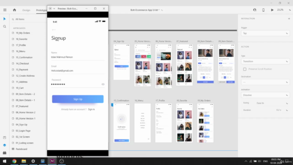Select 03_Login Page in the layers list
Viewport: 293px width, 165px height.
point(23,131)
